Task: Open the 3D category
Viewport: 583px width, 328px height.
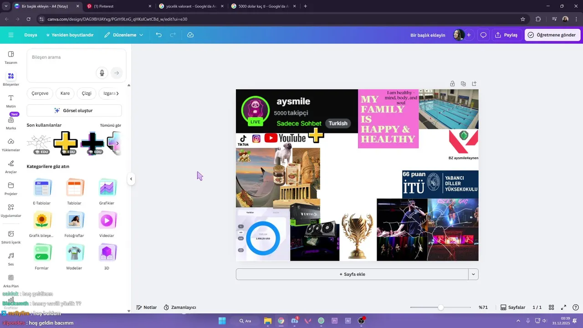Action: click(107, 256)
